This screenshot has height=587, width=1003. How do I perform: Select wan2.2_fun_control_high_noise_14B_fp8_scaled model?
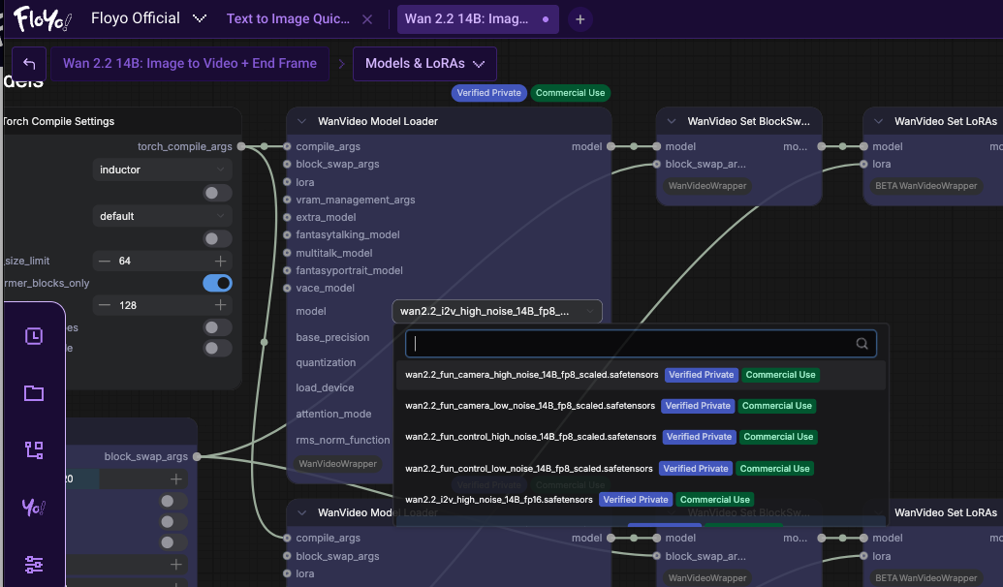click(x=641, y=437)
